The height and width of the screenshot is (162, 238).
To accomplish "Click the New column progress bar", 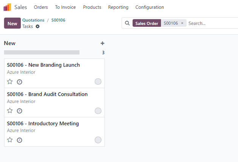I will pos(42,53).
